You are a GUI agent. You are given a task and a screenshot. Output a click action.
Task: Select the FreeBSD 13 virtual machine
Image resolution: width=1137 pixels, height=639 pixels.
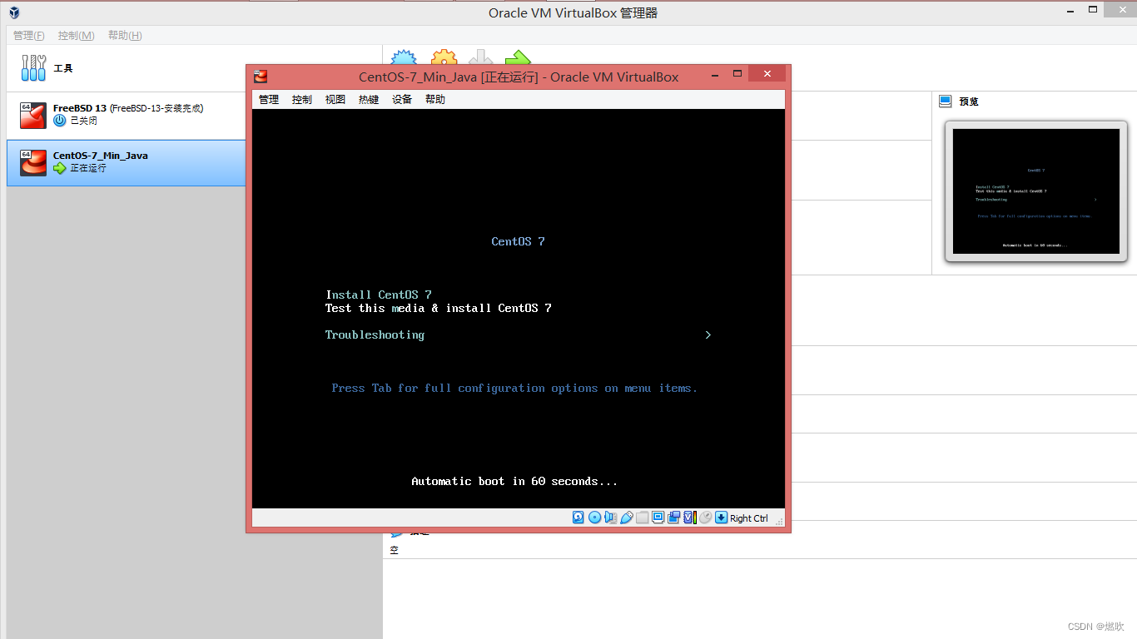coord(127,116)
